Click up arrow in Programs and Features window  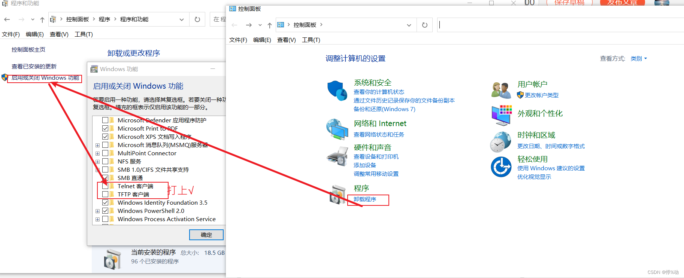42,19
